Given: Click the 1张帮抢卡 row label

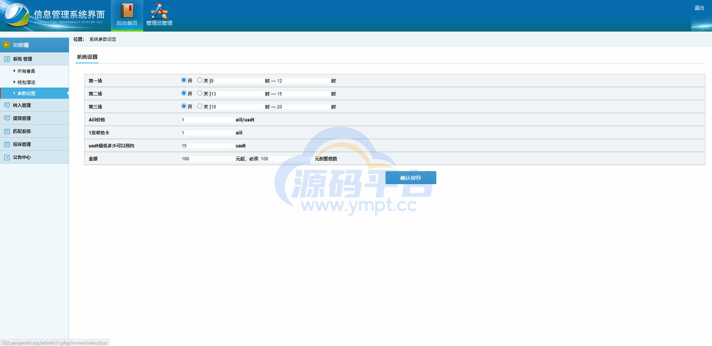Looking at the screenshot, I should (x=99, y=133).
